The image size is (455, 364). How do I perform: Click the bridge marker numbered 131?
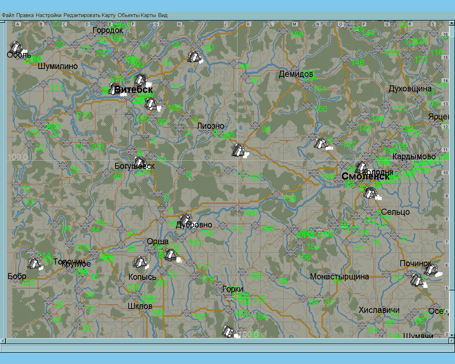coord(386,105)
